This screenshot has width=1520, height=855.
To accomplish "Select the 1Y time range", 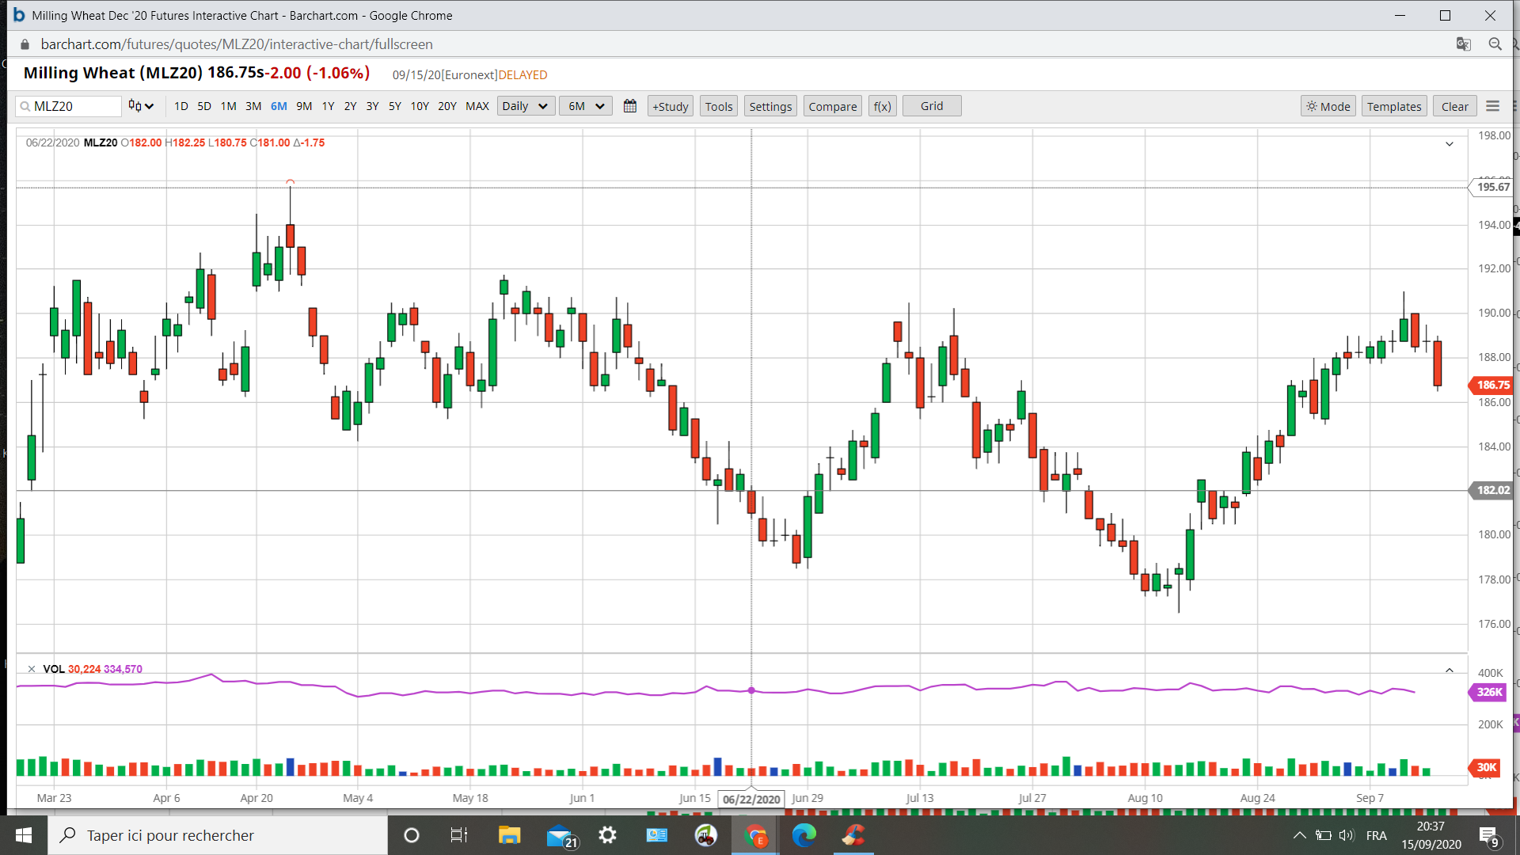I will 328,106.
